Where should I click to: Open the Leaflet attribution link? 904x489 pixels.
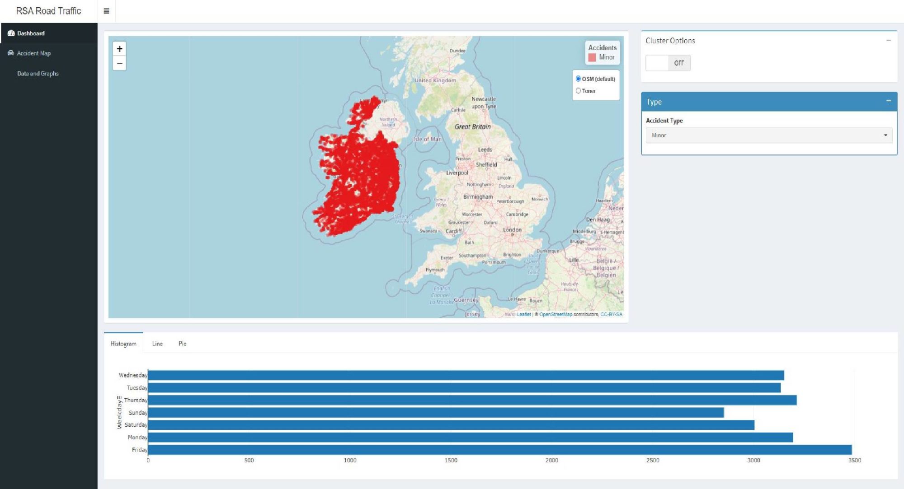pyautogui.click(x=523, y=314)
